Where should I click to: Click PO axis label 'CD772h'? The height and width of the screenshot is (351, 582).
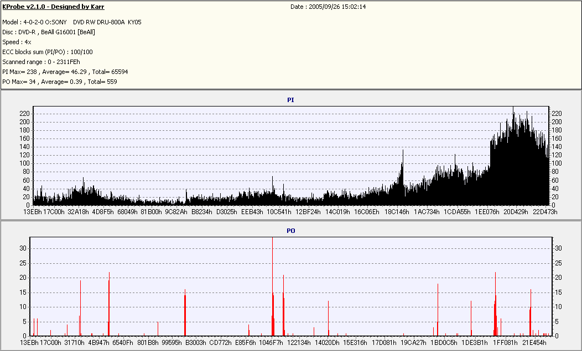click(x=221, y=343)
